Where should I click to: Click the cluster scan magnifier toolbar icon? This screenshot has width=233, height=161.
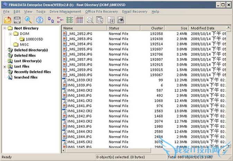[100, 20]
